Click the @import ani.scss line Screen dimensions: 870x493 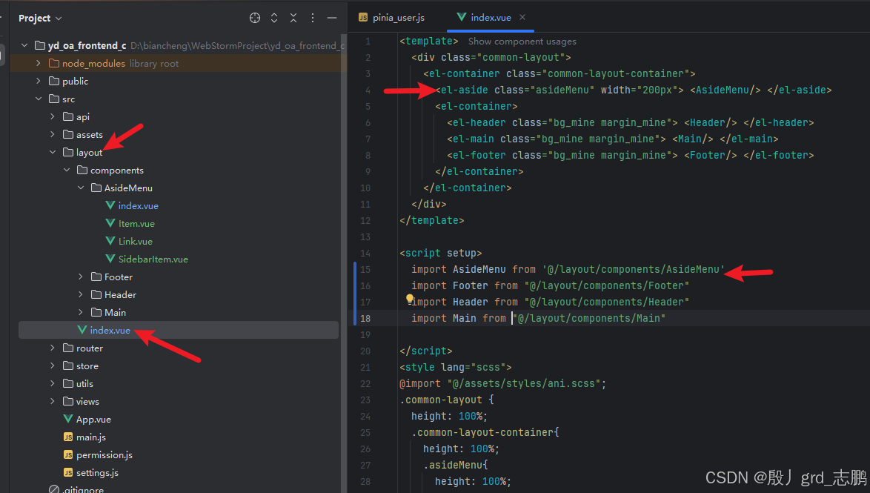tap(502, 383)
